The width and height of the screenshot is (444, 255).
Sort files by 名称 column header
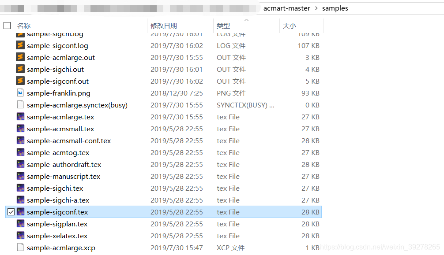pyautogui.click(x=24, y=26)
